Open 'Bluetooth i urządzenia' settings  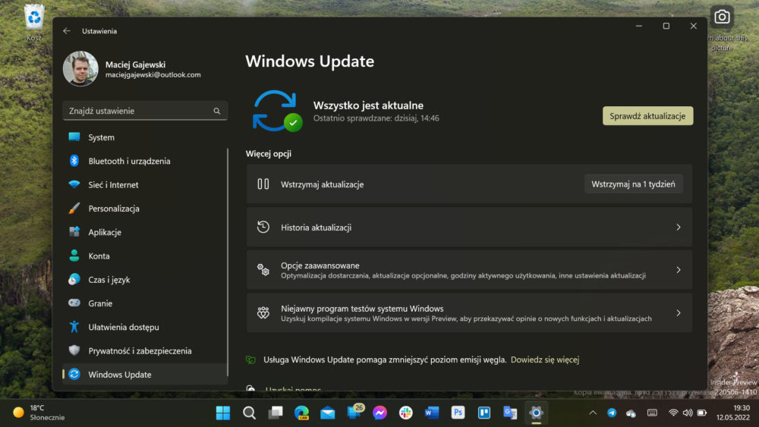coord(145,161)
